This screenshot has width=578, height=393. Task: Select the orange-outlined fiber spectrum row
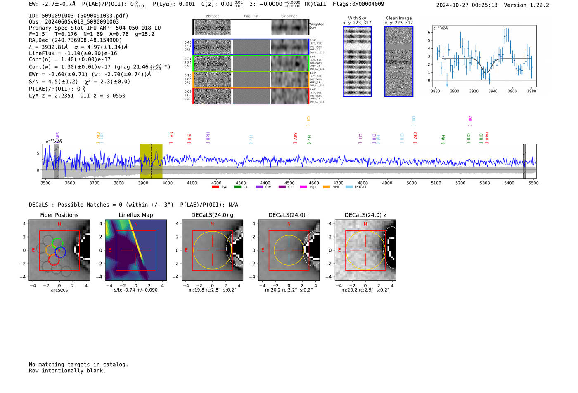coord(251,80)
